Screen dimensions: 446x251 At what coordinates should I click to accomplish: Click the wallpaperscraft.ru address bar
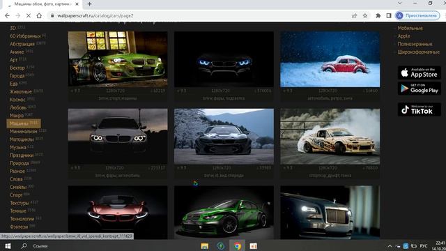click(x=199, y=15)
